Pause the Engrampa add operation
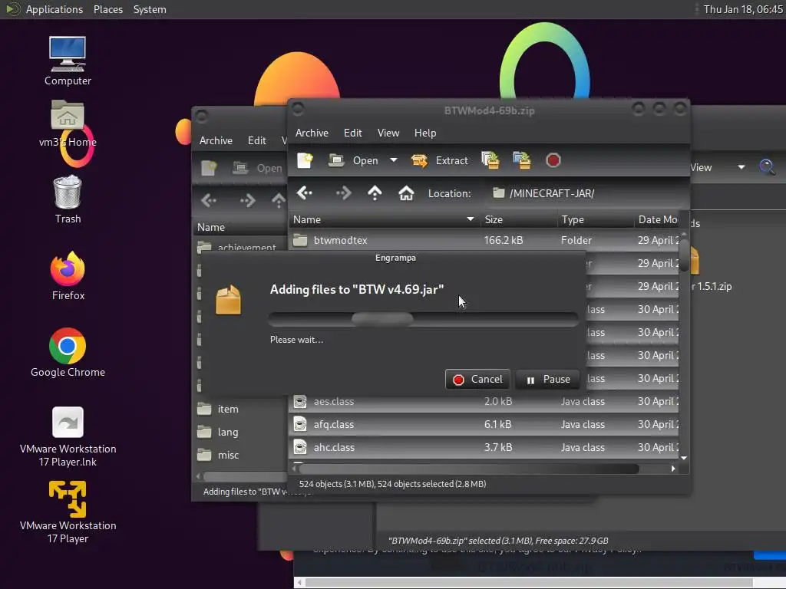Image resolution: width=786 pixels, height=589 pixels. tap(548, 379)
